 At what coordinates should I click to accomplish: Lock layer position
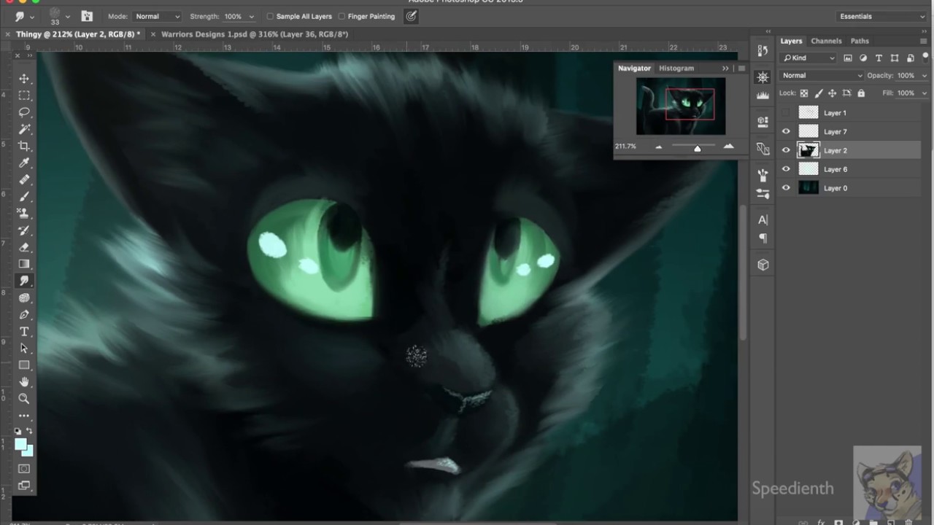832,93
